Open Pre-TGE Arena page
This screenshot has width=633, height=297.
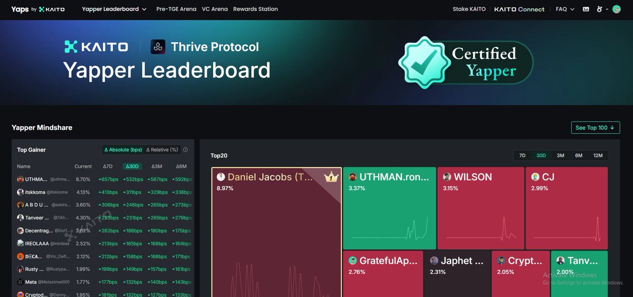click(176, 9)
